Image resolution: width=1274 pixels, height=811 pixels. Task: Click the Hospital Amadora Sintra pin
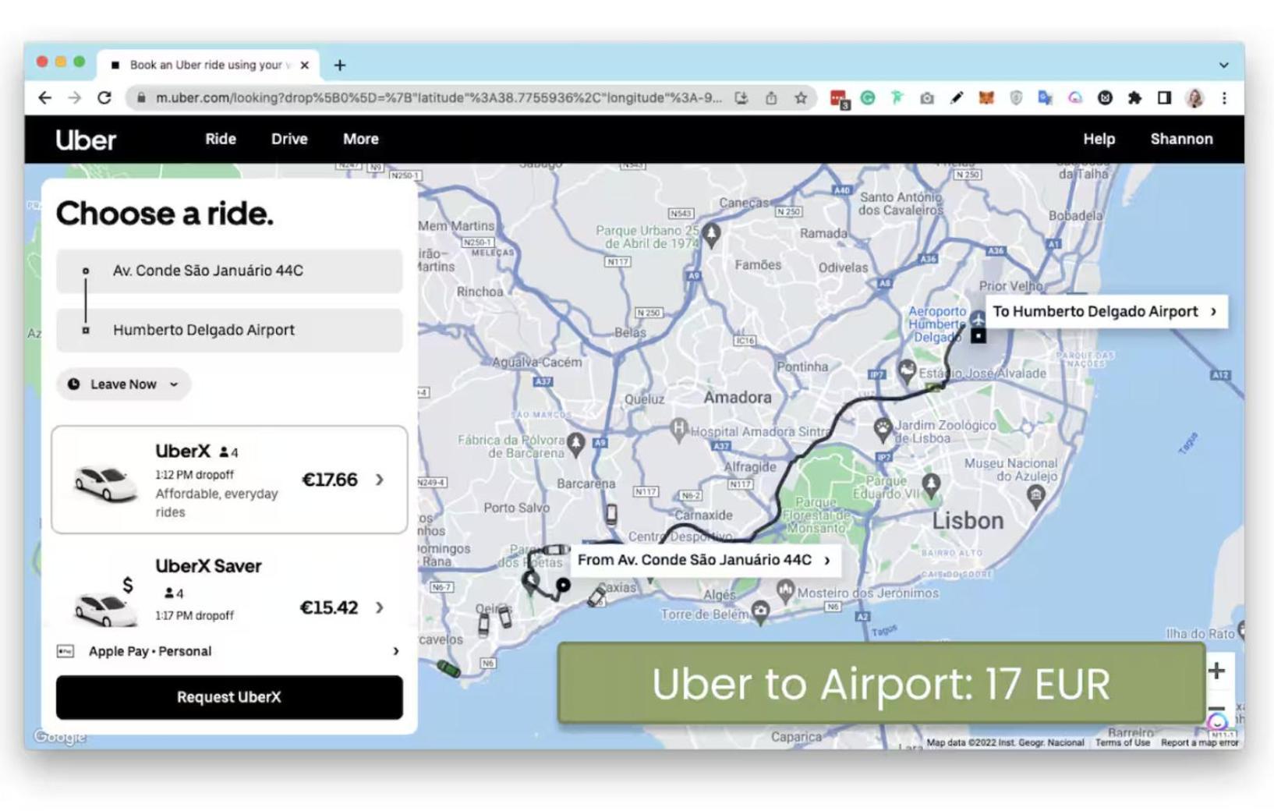click(679, 429)
